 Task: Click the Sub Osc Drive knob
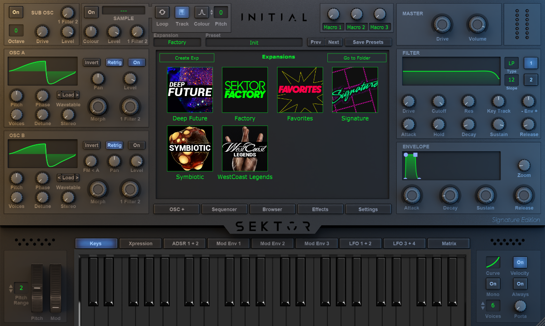click(x=42, y=32)
